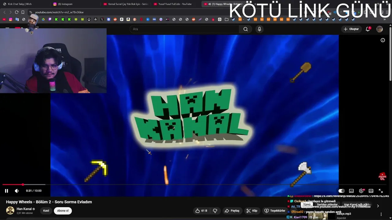Open the Han Kanal channel avatar
Screen dimensions: 392x220
(10, 211)
